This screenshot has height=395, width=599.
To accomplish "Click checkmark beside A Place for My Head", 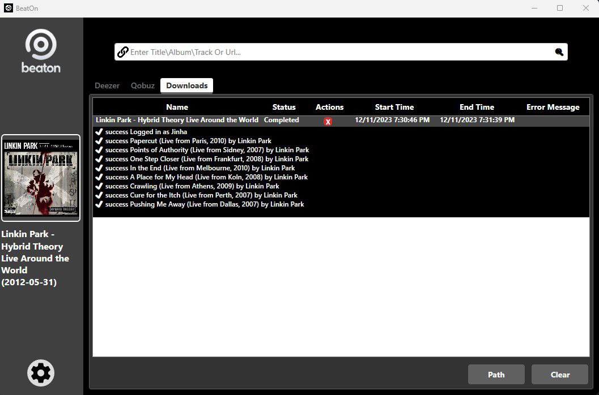I will pyautogui.click(x=99, y=177).
